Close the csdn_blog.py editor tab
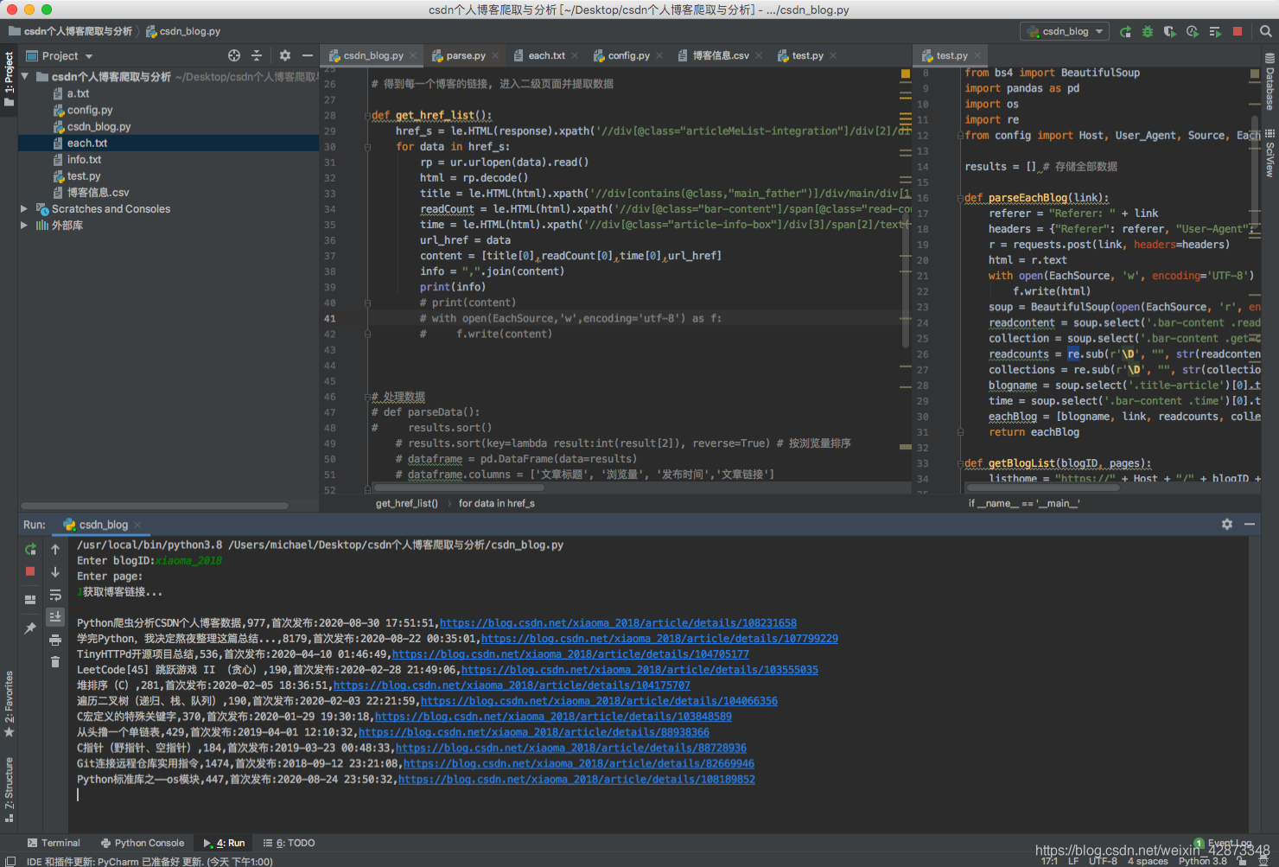 point(413,55)
